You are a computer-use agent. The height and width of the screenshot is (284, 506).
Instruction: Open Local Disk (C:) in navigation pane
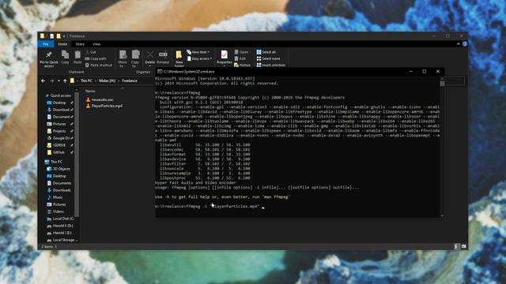tap(63, 219)
